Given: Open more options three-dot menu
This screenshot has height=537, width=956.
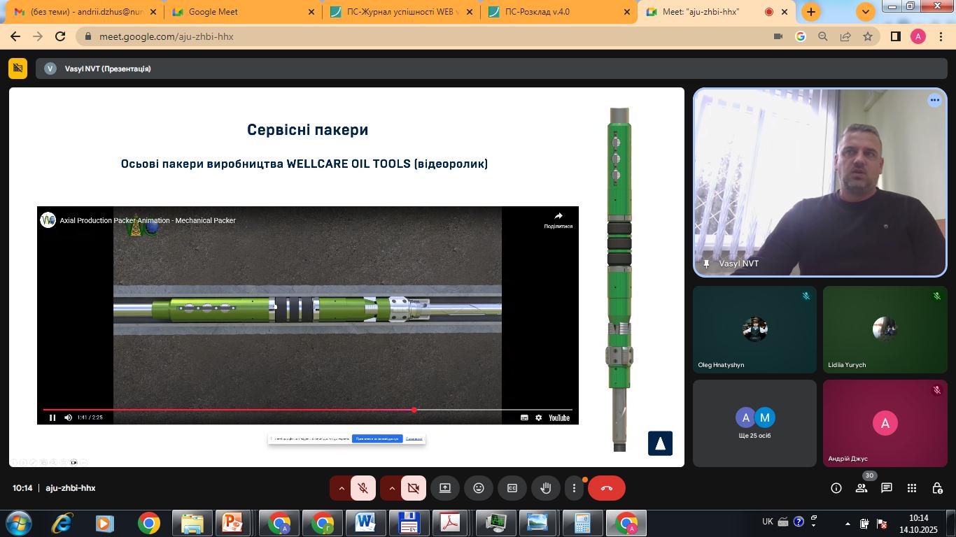Looking at the screenshot, I should click(x=574, y=488).
